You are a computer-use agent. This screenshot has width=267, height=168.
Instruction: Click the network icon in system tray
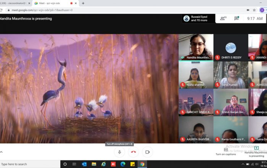click(x=253, y=164)
